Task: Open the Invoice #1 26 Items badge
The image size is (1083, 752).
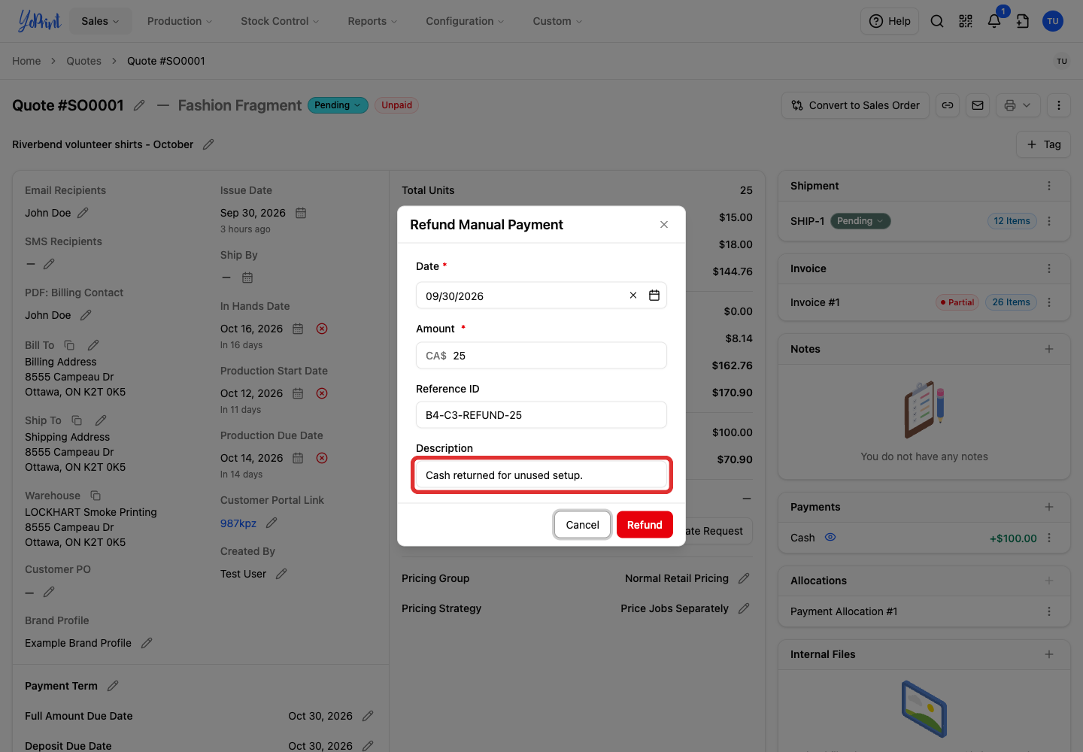Action: [1012, 302]
